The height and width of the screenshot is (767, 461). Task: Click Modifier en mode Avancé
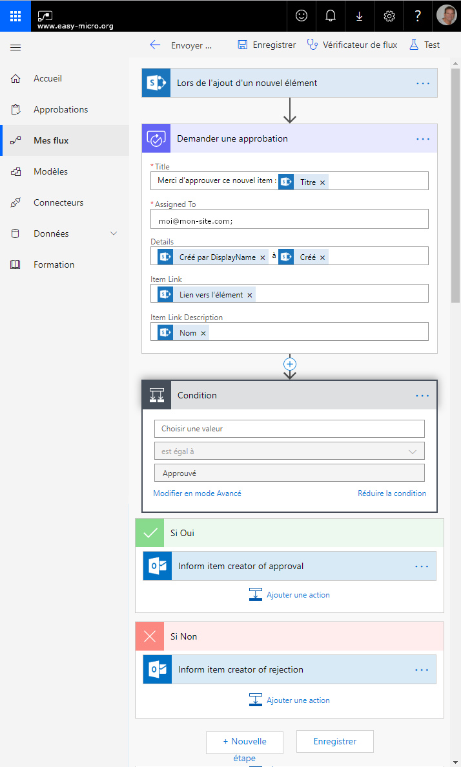197,493
